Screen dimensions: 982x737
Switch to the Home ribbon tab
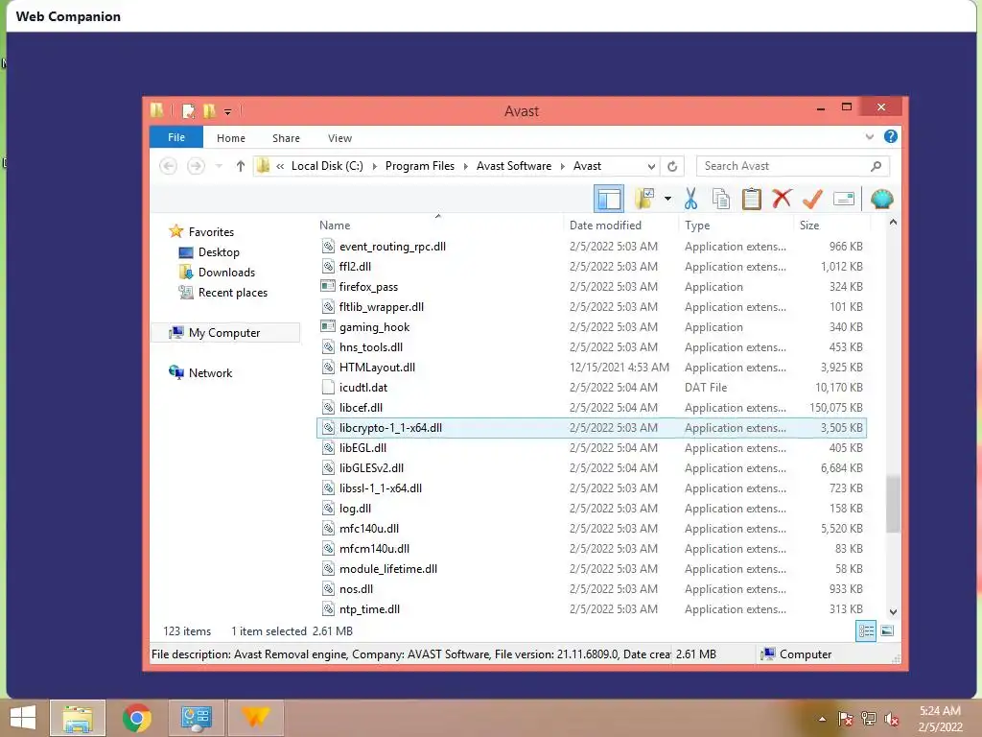pos(231,138)
